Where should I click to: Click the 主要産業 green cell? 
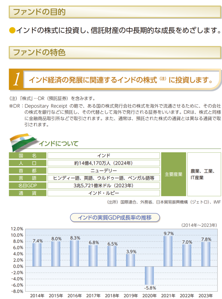tap(173, 174)
